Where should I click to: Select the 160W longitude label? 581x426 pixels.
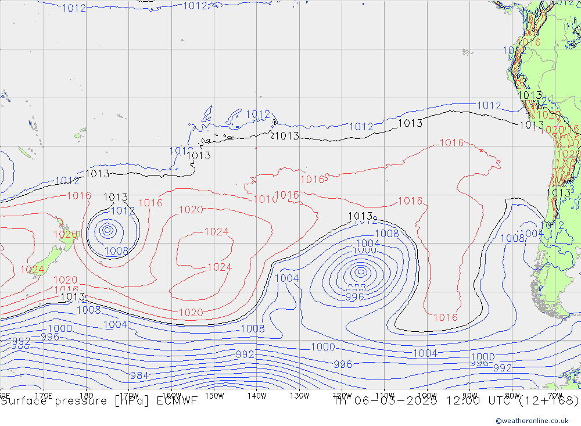pyautogui.click(x=171, y=396)
